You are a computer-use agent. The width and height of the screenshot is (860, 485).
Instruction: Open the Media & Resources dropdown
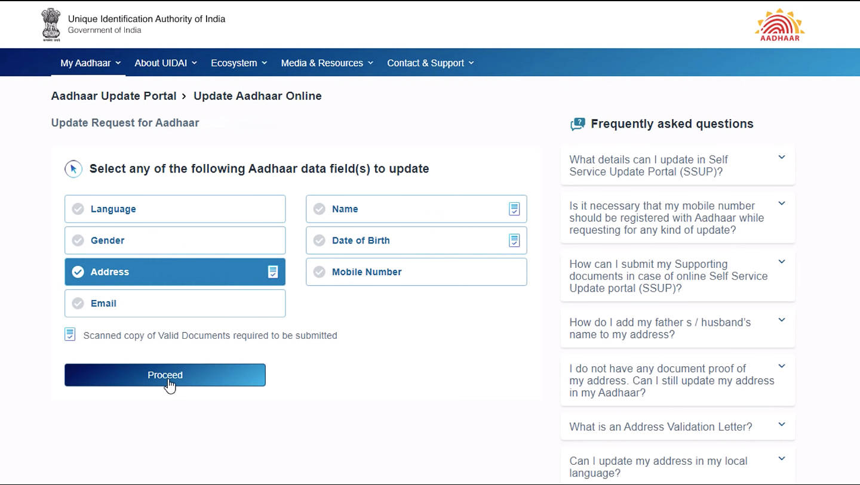[x=327, y=63]
